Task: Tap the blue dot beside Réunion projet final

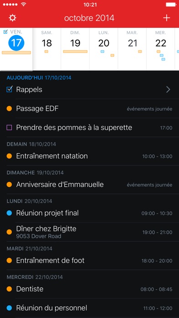Action: (9, 213)
